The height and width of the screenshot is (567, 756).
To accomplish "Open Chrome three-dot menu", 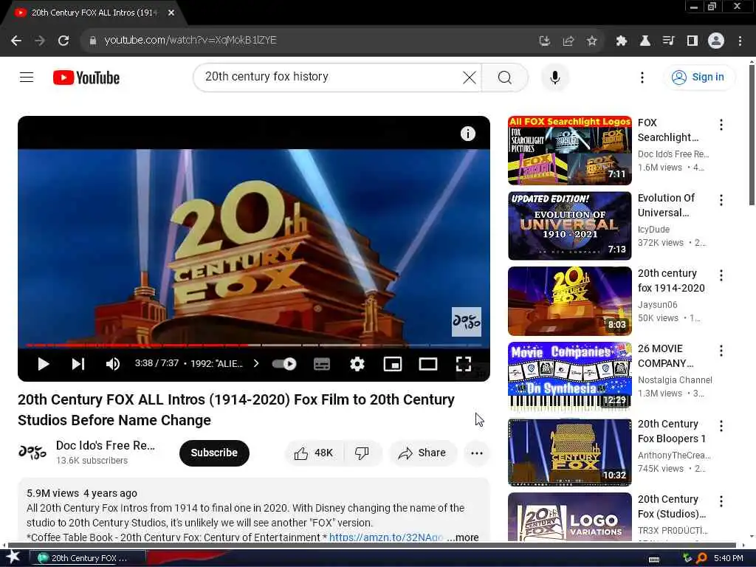I will click(740, 41).
